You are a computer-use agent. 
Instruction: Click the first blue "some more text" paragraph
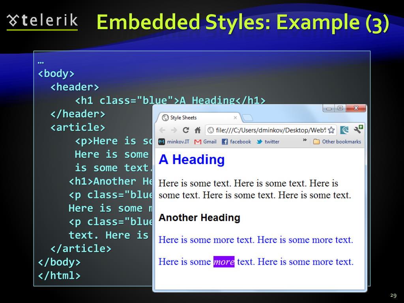(x=256, y=240)
